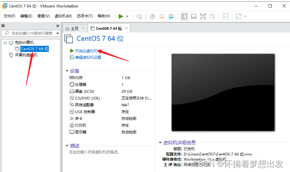Screen dimensions: 290x172
Task: Select the 内存 device row
Action: 111,78
